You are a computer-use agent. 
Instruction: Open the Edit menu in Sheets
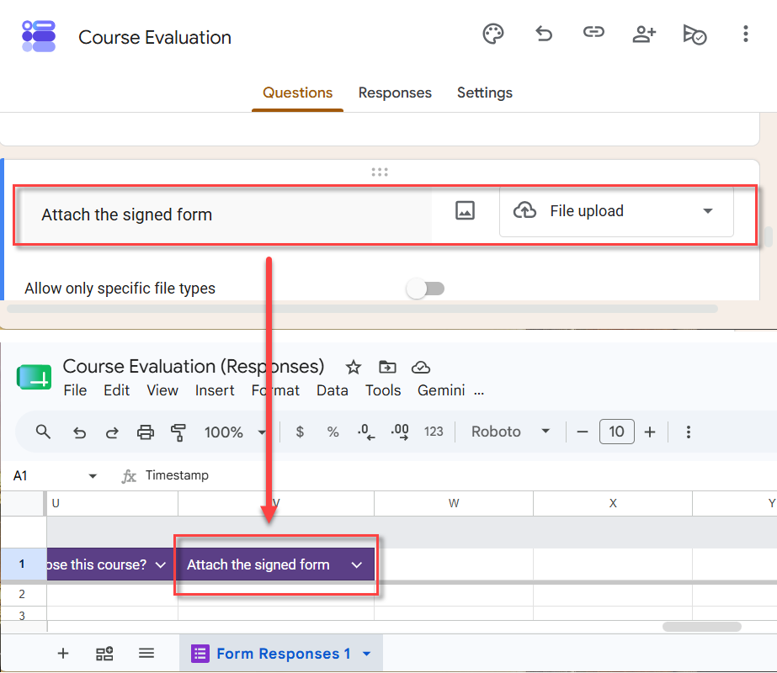pos(116,390)
